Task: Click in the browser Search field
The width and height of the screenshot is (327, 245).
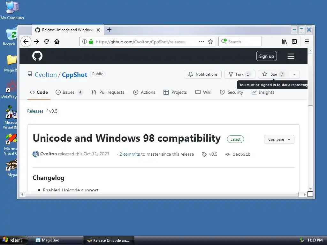Action: 240,41
